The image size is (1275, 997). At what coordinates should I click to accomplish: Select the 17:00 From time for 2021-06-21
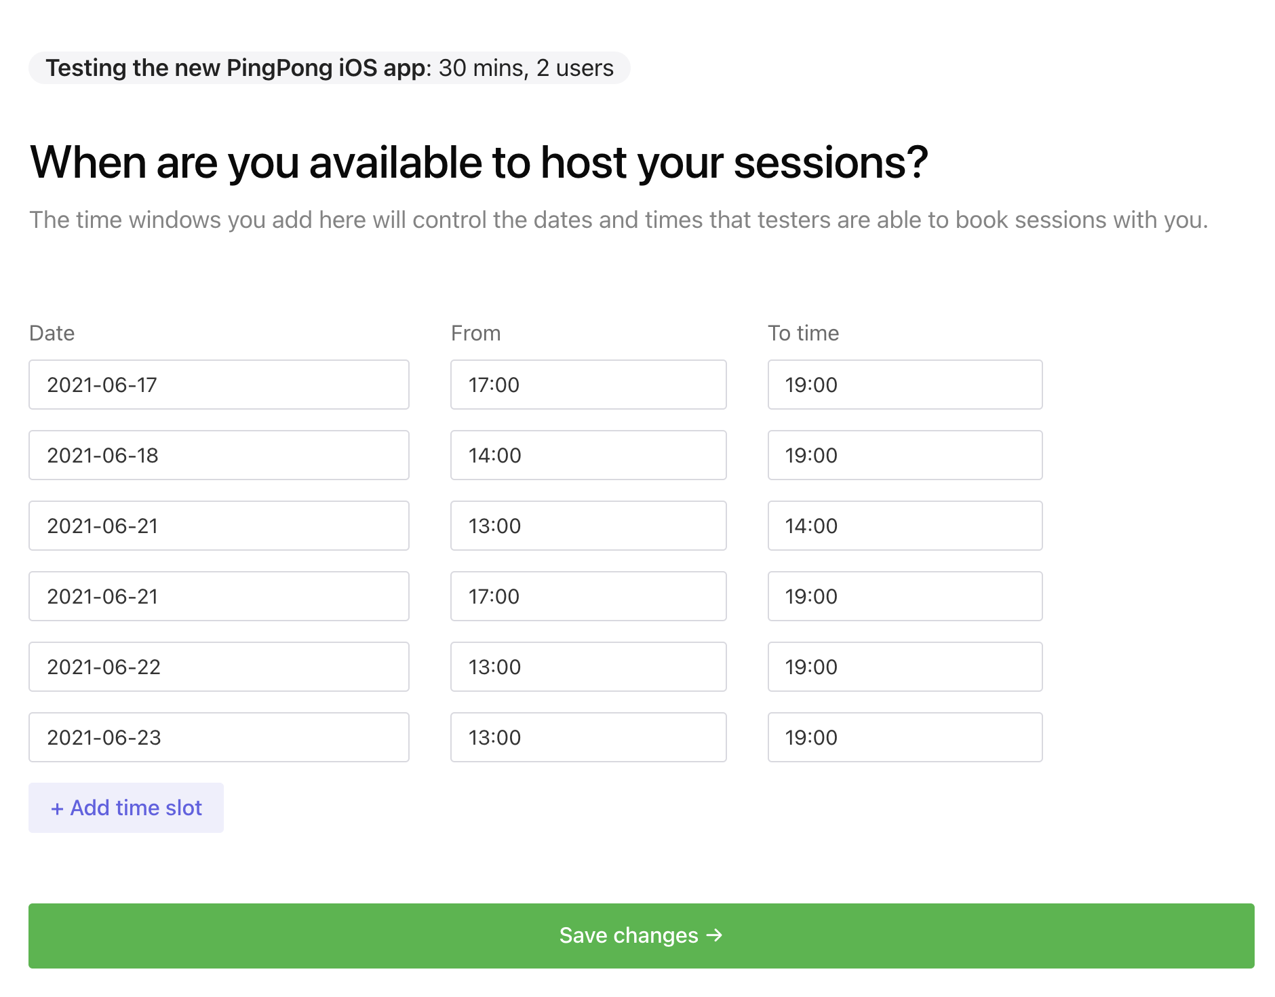click(589, 596)
